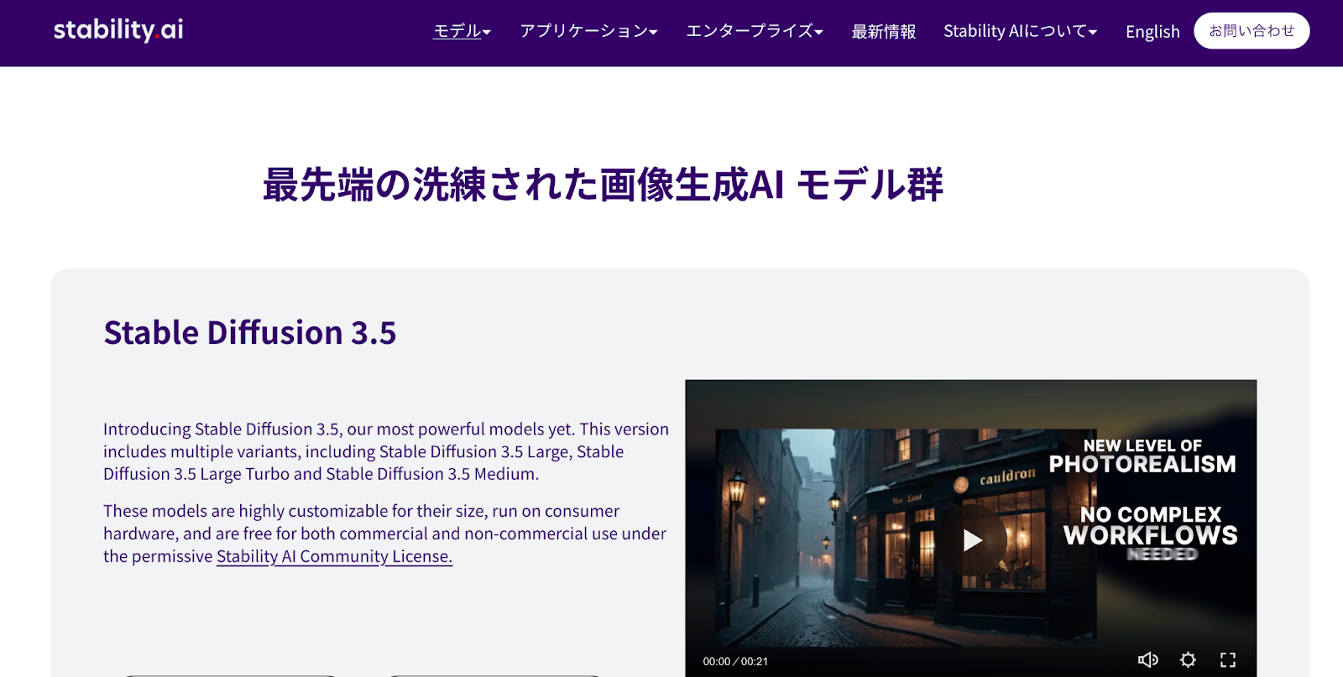The width and height of the screenshot is (1343, 677).
Task: Play the Stable Diffusion 3.5 video
Action: coord(972,539)
